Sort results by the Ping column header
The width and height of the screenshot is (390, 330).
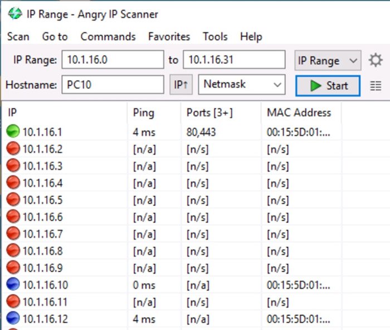click(143, 113)
